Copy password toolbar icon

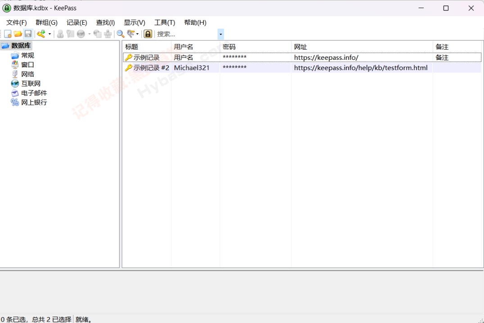click(x=70, y=34)
